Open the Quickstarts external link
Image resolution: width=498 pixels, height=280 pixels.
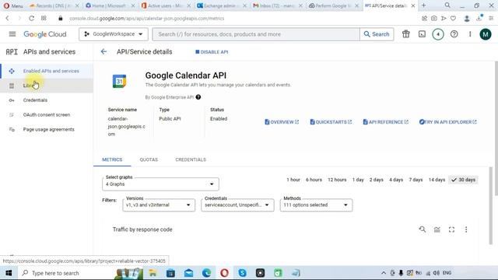tap(331, 122)
